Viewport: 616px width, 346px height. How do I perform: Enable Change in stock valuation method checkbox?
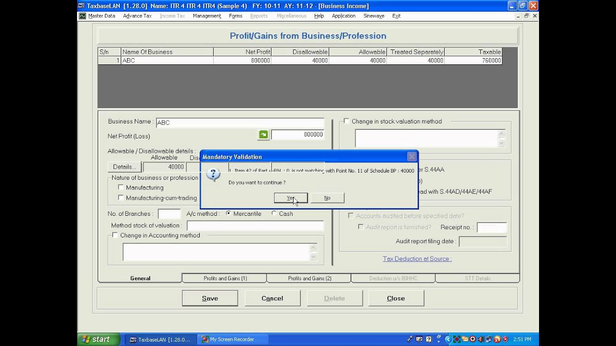point(346,121)
